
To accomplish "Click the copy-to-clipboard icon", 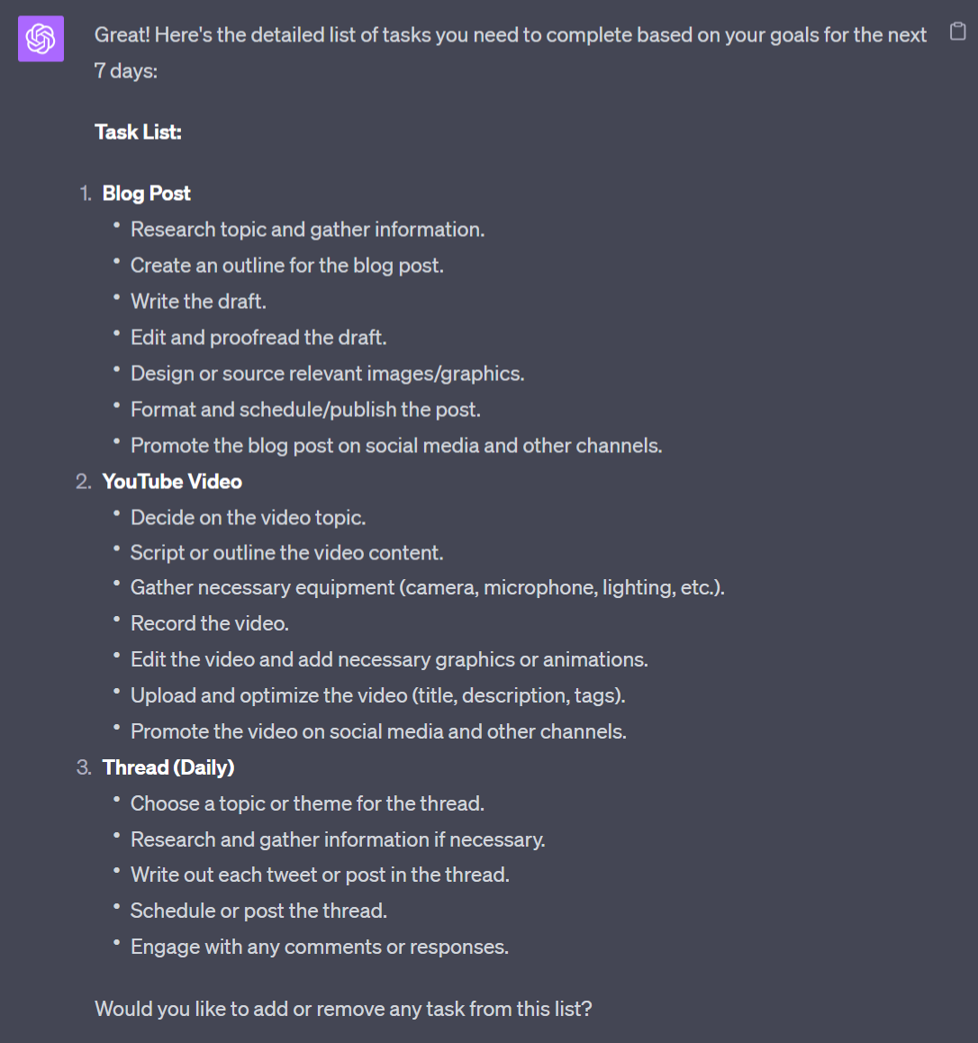I will 958,32.
